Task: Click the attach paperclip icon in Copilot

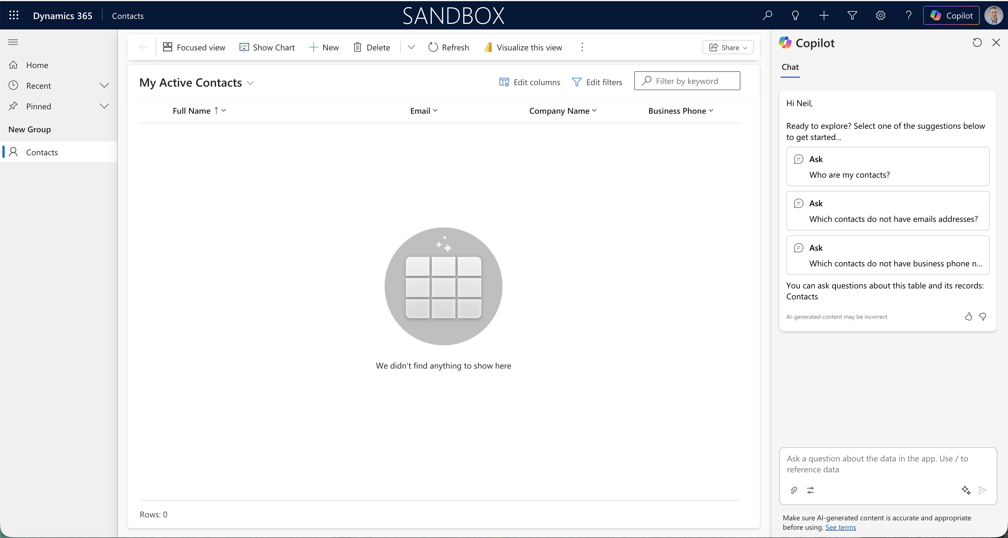Action: pos(793,490)
